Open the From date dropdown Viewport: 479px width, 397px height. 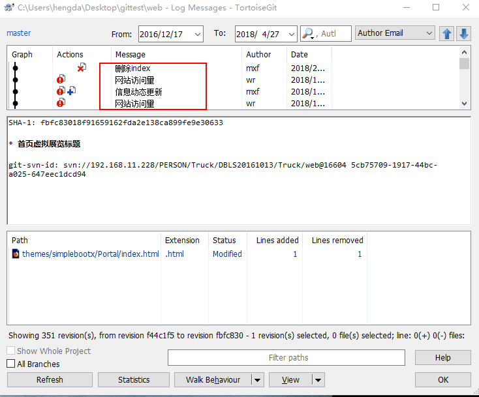tap(197, 34)
